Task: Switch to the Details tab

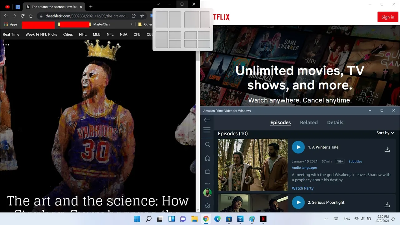Action: click(335, 122)
